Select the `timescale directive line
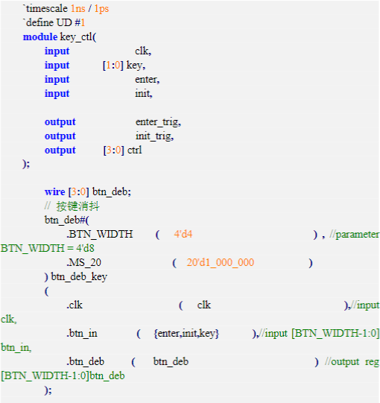 tap(66, 8)
